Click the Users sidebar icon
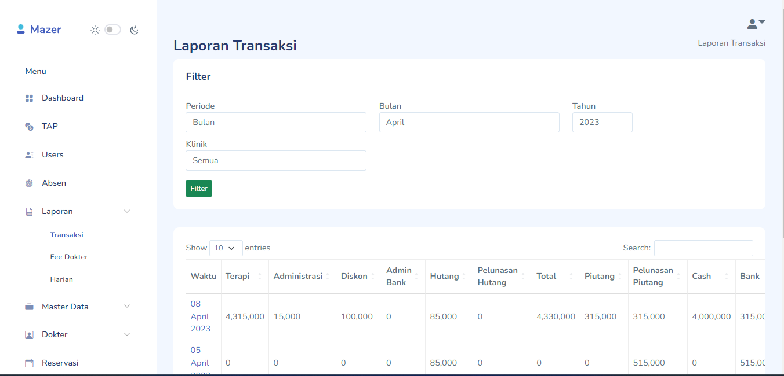This screenshot has width=784, height=376. click(29, 155)
